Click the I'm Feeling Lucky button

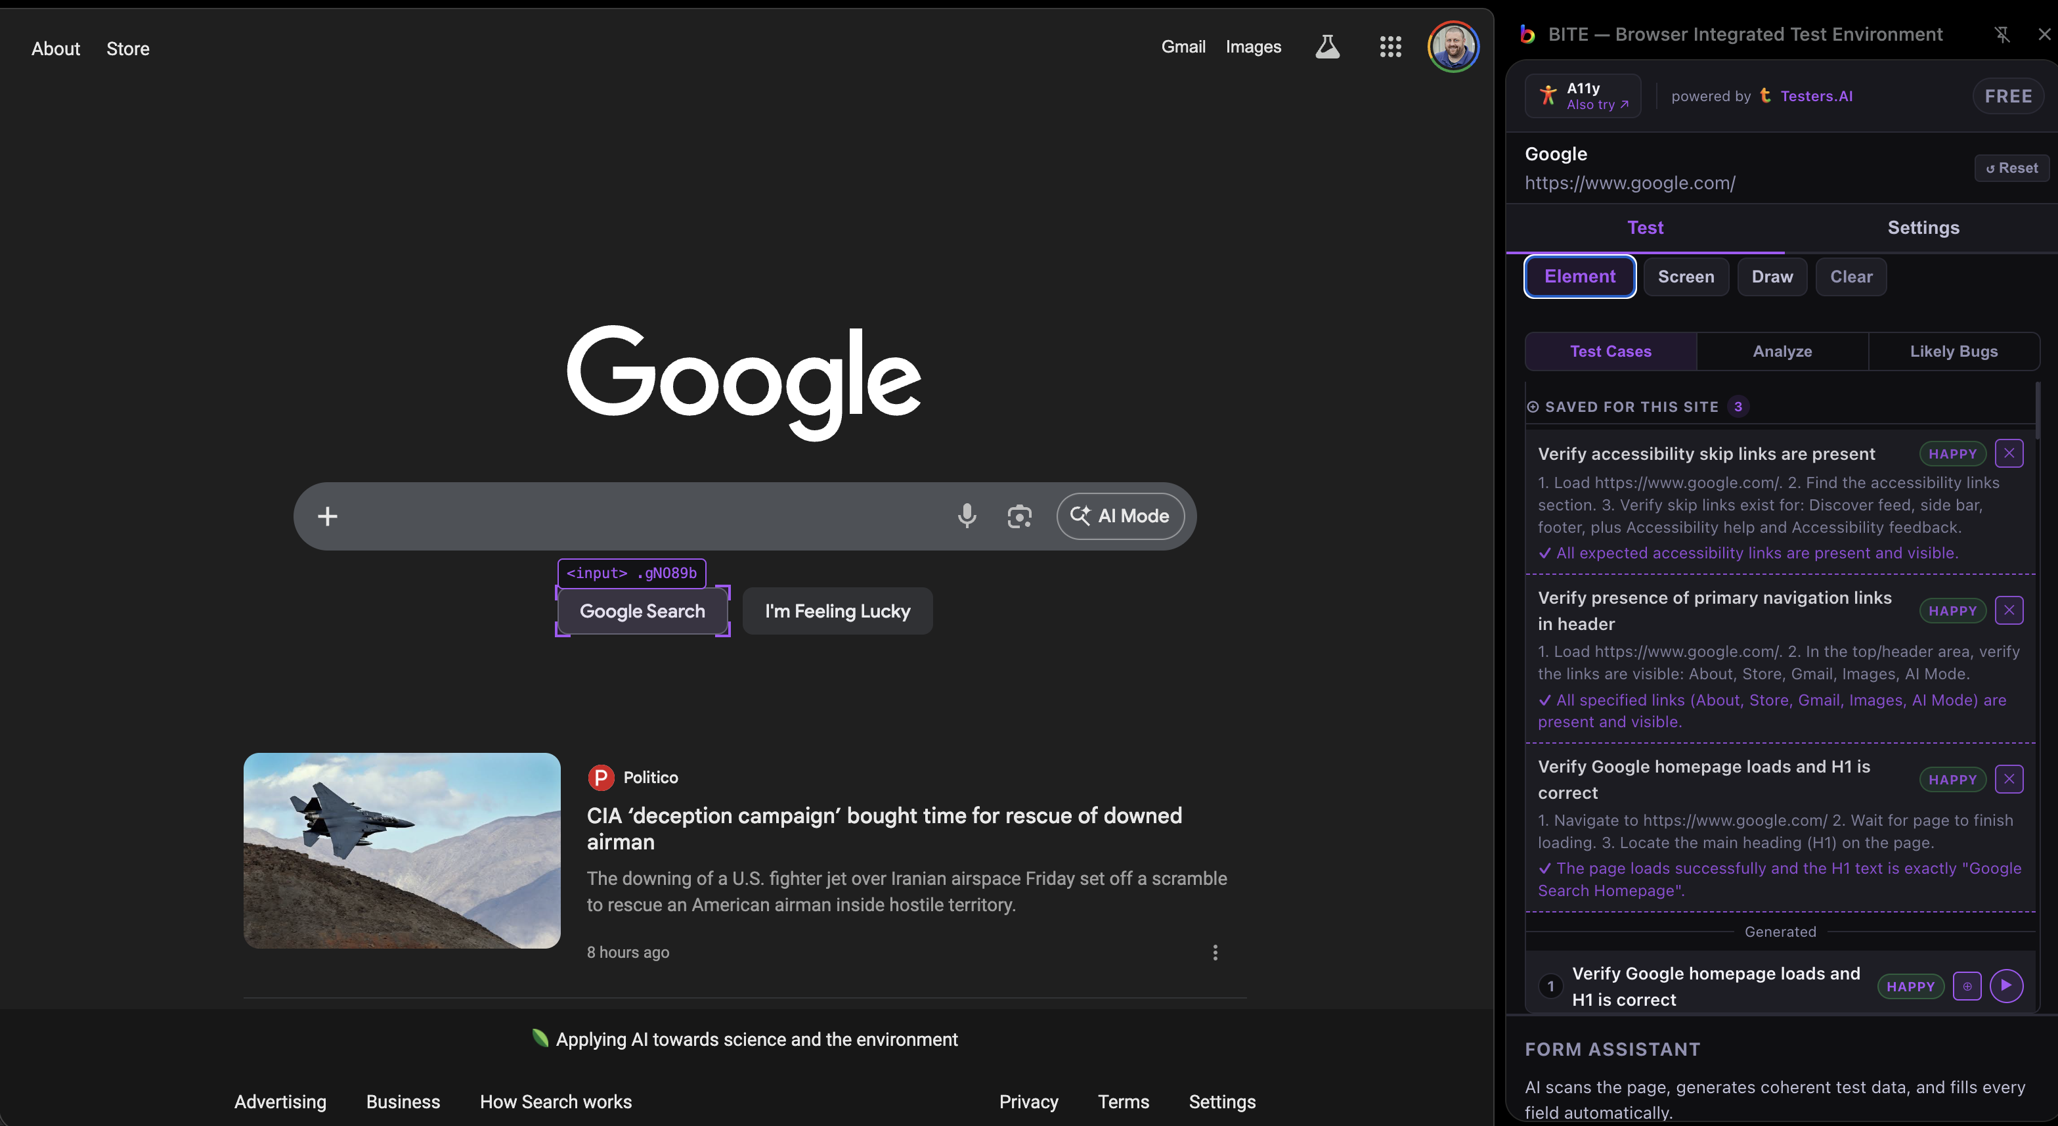[837, 610]
